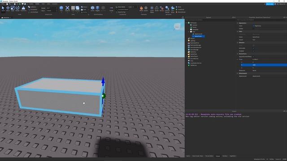Activate the Transform tool
The width and height of the screenshot is (287, 161).
pos(23,8)
